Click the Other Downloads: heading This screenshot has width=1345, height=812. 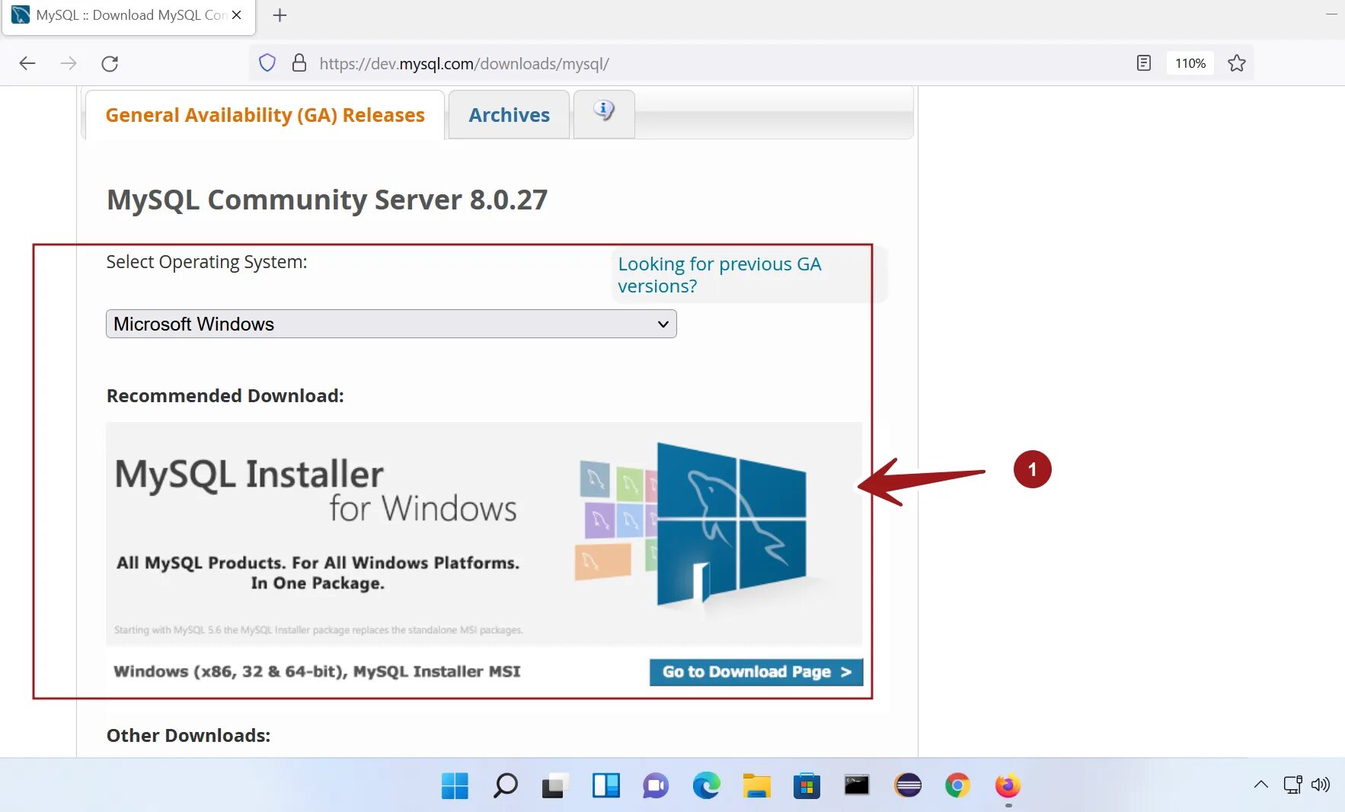click(188, 735)
